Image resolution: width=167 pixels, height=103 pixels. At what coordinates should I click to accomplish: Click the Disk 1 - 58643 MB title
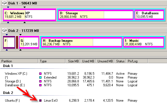23,3
